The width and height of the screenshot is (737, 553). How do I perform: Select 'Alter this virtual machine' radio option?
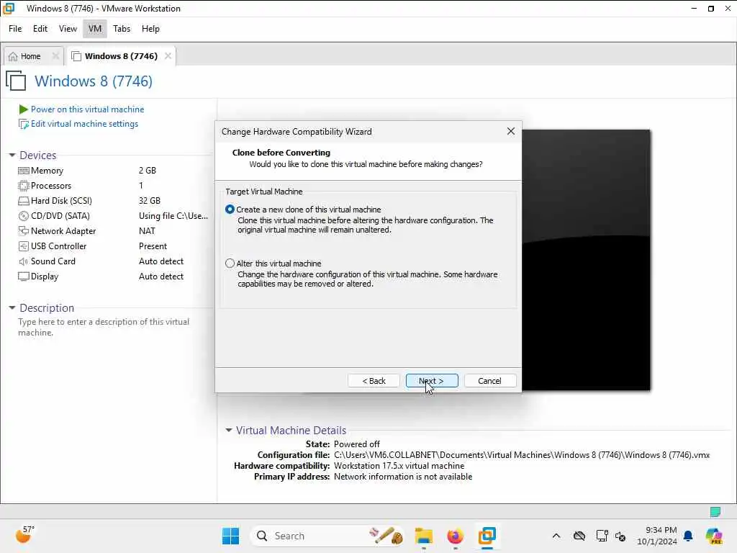click(x=230, y=264)
